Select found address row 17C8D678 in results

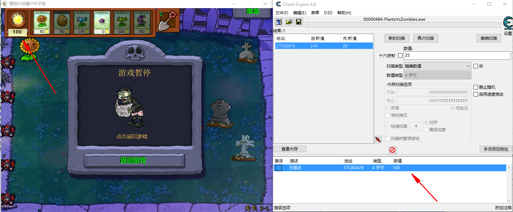click(x=324, y=46)
